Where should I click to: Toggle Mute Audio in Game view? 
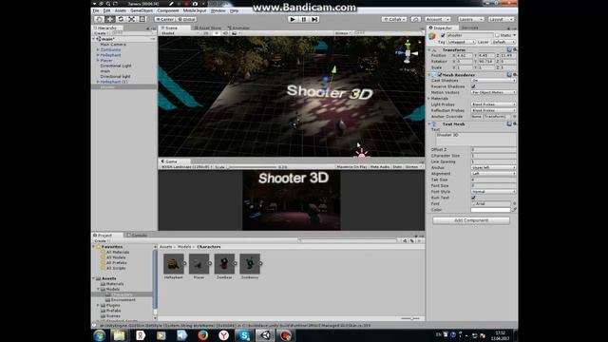coord(380,167)
